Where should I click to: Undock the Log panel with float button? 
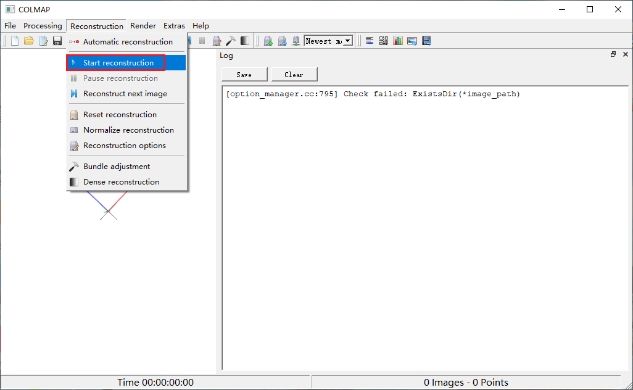pyautogui.click(x=613, y=54)
